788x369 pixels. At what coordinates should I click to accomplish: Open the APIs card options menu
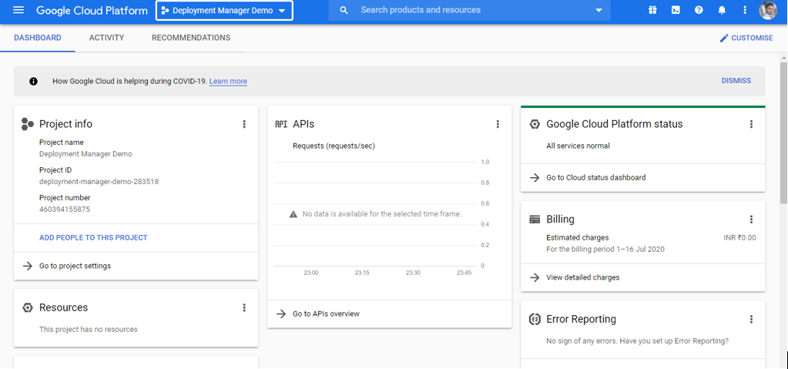(x=498, y=124)
